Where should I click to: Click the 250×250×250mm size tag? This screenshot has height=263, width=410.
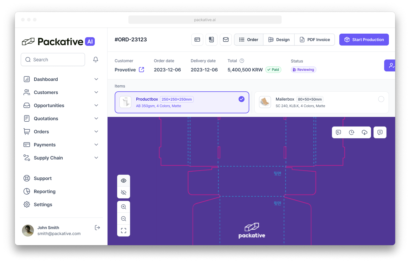pos(177,99)
